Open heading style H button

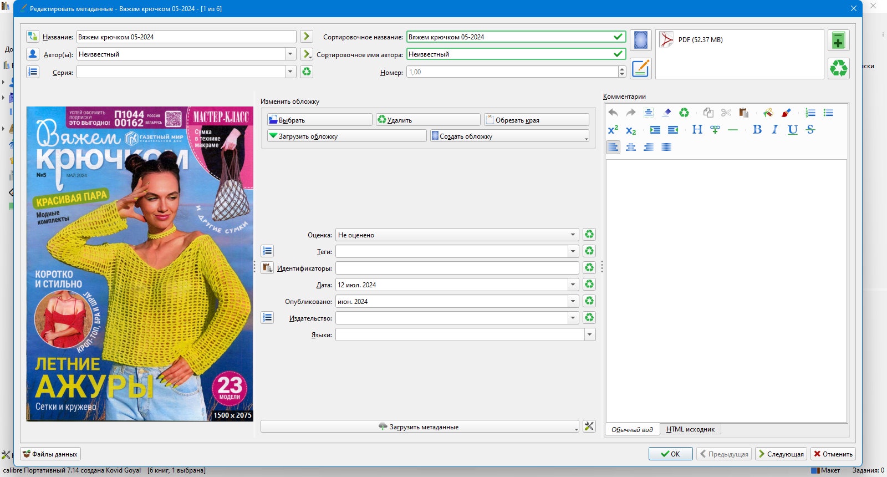[x=697, y=130]
